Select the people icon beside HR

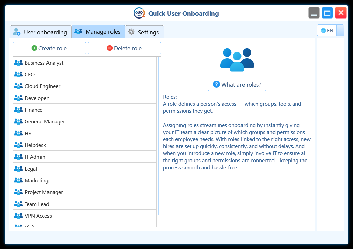(18, 133)
